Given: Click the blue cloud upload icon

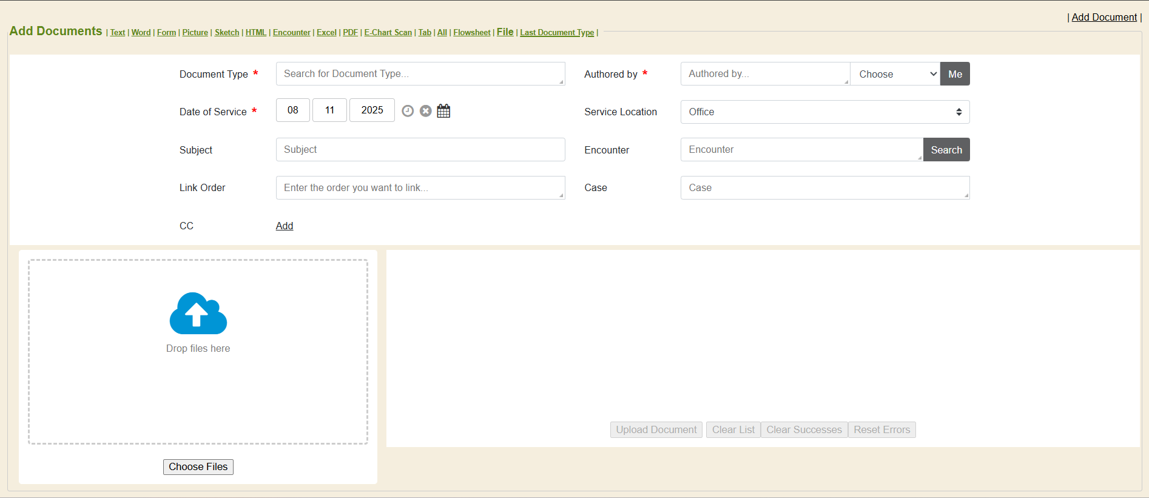Looking at the screenshot, I should click(198, 314).
